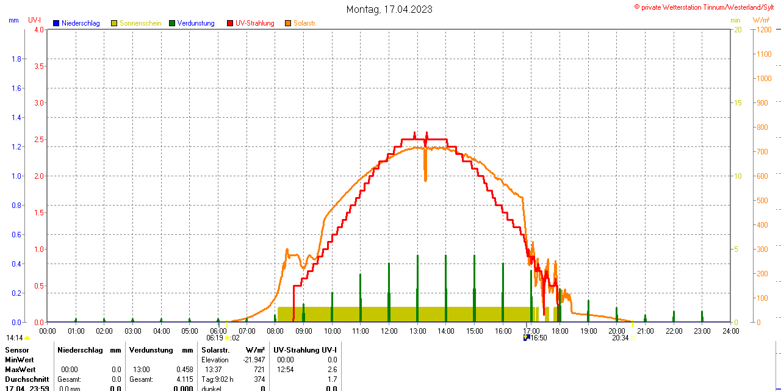This screenshot has width=781, height=391.
Task: Click the UV-Strahlung legend text
Action: click(255, 23)
